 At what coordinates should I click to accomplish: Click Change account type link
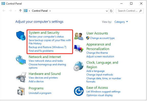[102, 38]
